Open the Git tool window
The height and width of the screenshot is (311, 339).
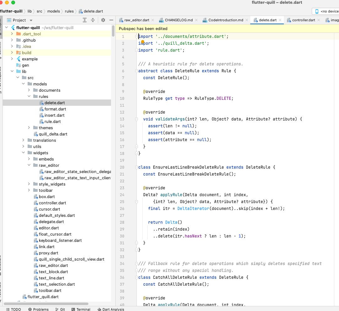[60, 309]
